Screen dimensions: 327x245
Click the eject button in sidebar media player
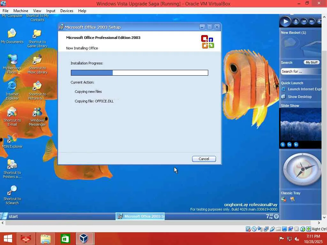pyautogui.click(x=296, y=21)
